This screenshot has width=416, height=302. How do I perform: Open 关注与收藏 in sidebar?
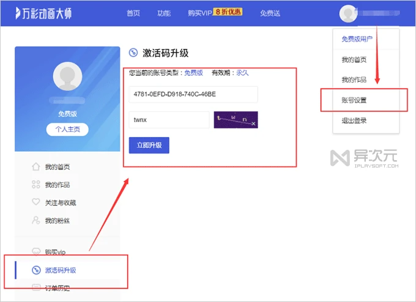pyautogui.click(x=61, y=203)
